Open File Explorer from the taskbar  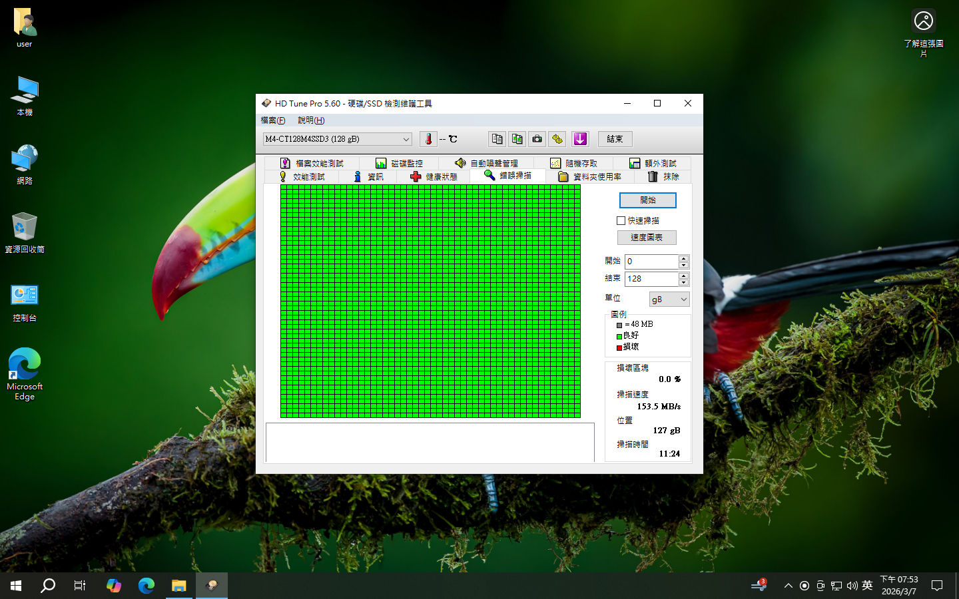point(179,586)
